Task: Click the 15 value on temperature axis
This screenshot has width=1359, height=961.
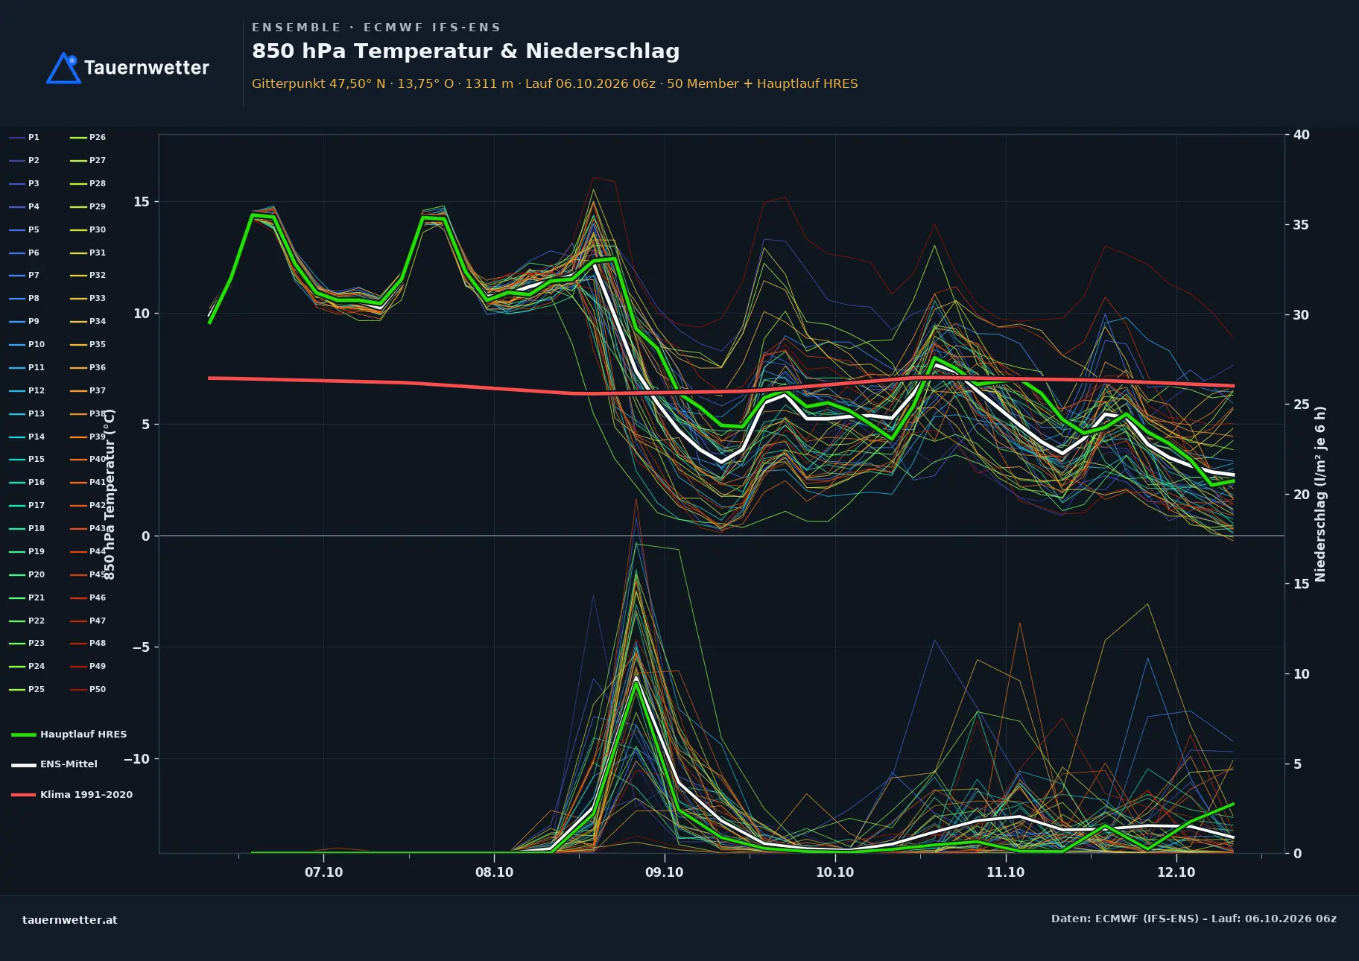Action: (x=142, y=202)
